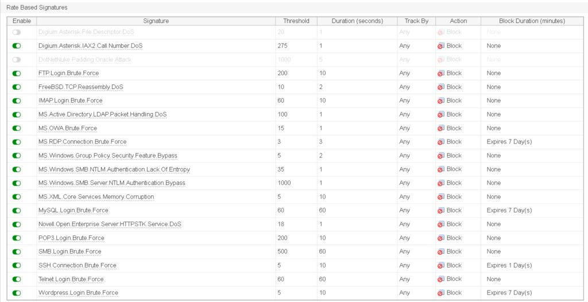The image size is (588, 302).
Task: Click threshold 18 in Novell.Open.Enterprise.Server row
Action: pyautogui.click(x=281, y=224)
